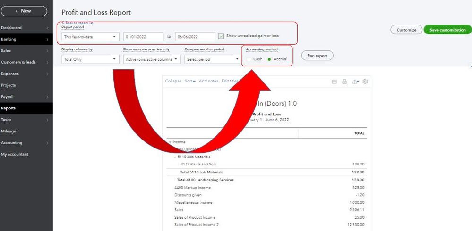Click Back to report list link
The height and width of the screenshot is (231, 472).
[77, 23]
